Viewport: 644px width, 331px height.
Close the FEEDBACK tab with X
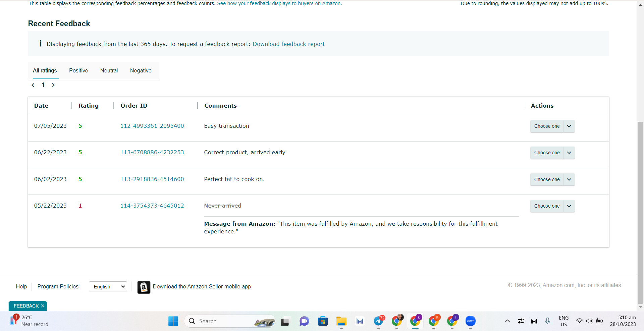[43, 306]
